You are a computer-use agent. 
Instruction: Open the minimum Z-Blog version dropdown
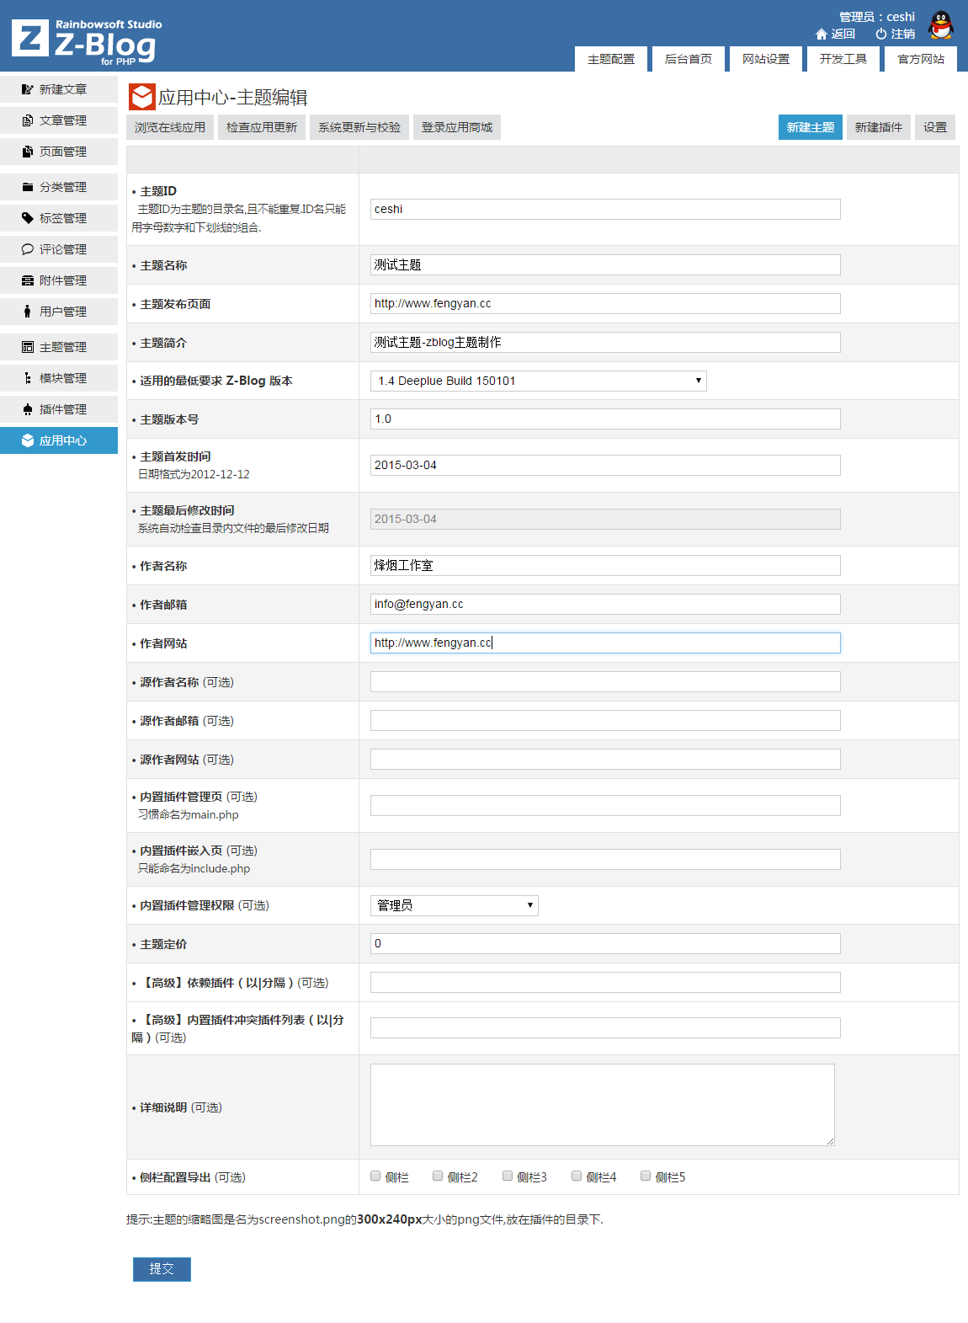[539, 381]
